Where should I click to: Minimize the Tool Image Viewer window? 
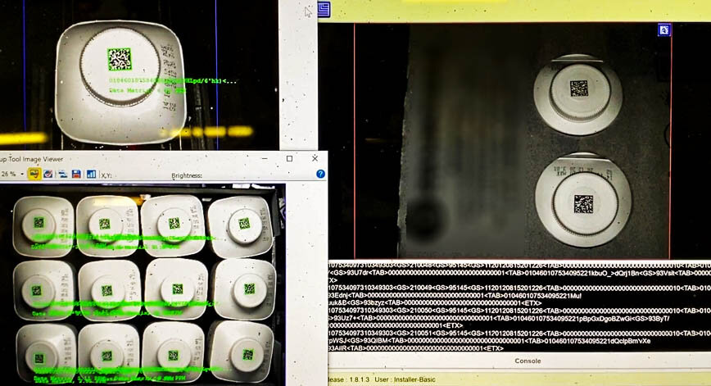pos(265,159)
